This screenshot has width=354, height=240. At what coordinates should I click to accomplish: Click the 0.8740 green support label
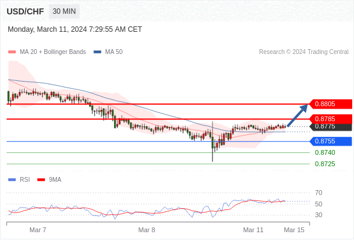[x=325, y=152]
